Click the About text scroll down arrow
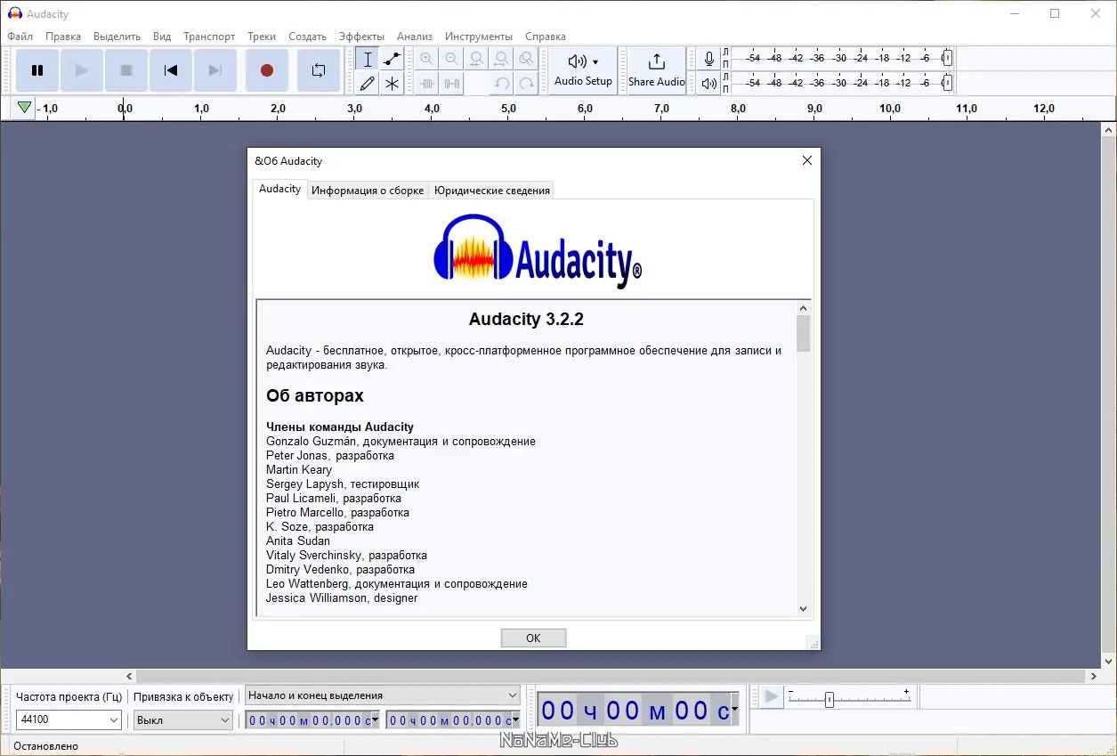This screenshot has width=1117, height=756. click(x=804, y=609)
